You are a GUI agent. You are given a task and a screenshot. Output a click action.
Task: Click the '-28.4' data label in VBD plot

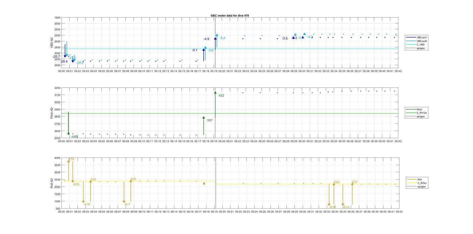click(x=64, y=61)
